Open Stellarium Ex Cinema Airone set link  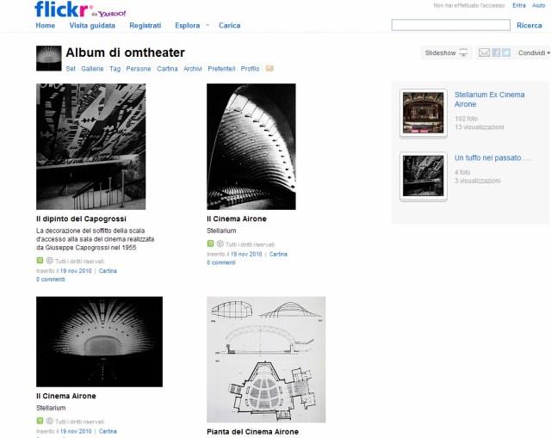(x=489, y=100)
